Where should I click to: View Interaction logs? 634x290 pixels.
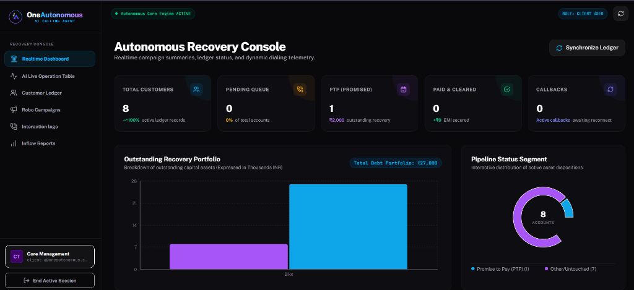pyautogui.click(x=50, y=126)
